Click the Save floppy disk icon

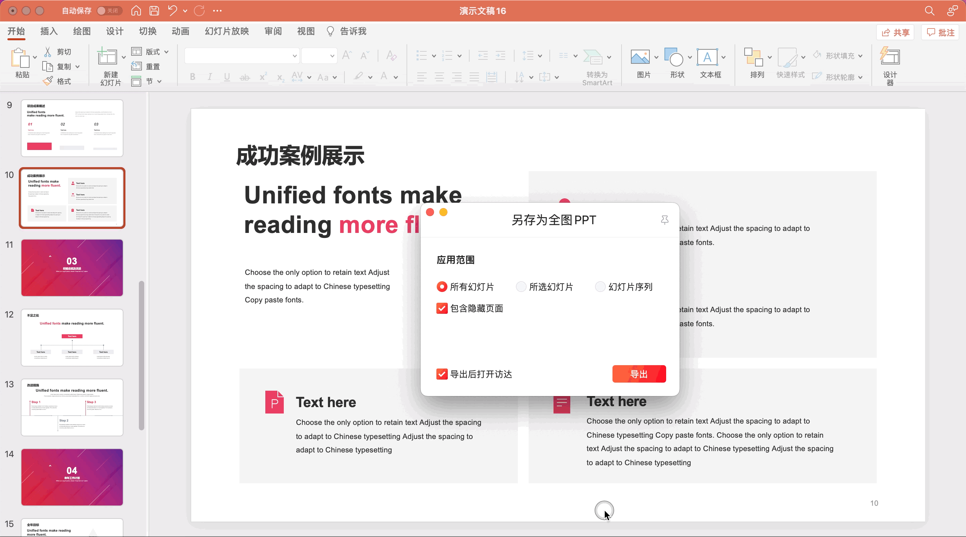pyautogui.click(x=154, y=10)
